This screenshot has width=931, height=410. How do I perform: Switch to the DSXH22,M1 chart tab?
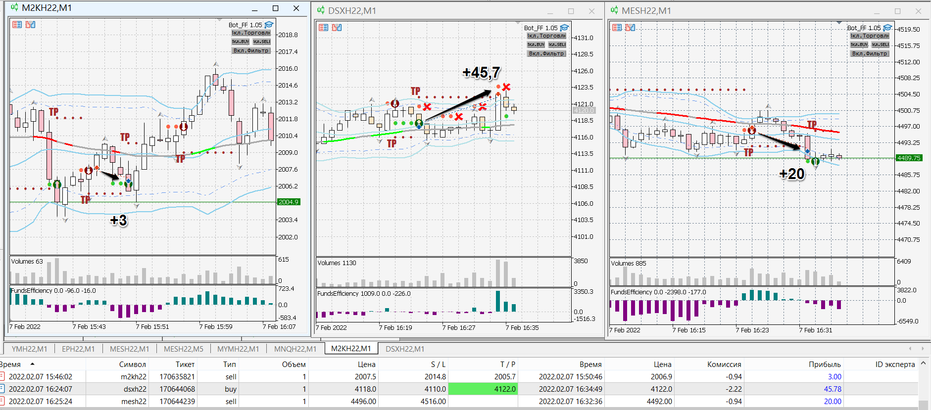[x=405, y=349]
